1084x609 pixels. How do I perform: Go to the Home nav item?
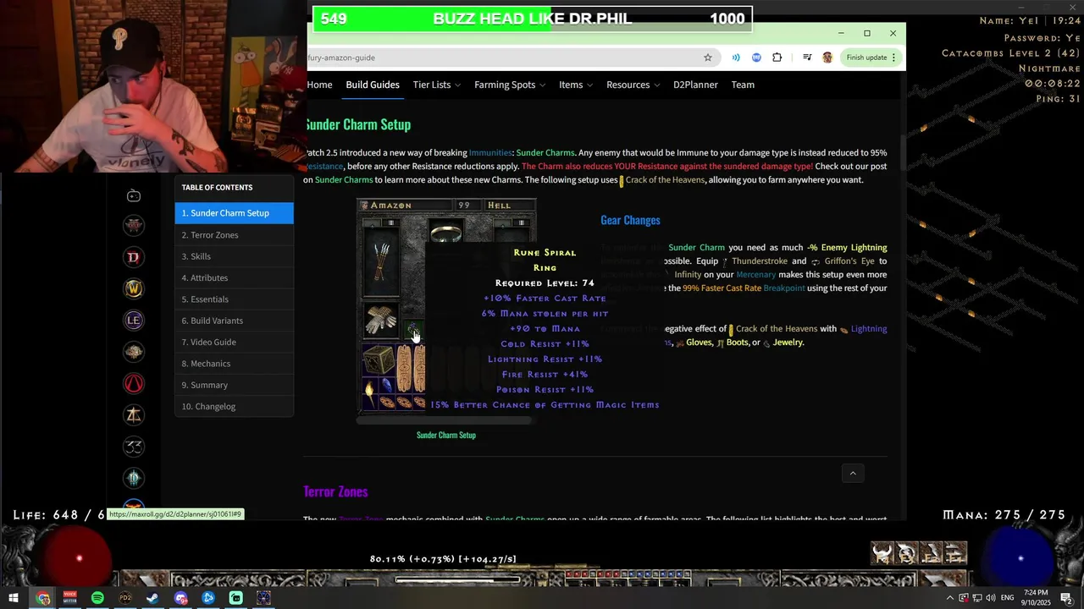pyautogui.click(x=319, y=85)
